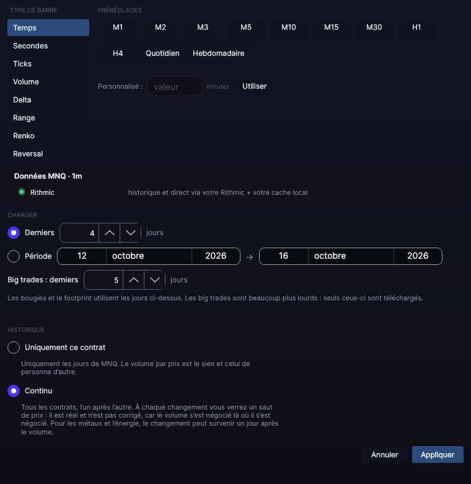Apply the M2 preset
The width and height of the screenshot is (471, 484).
161,27
